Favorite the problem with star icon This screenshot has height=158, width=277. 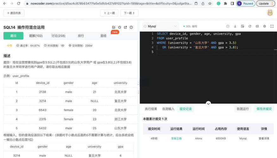point(120,27)
